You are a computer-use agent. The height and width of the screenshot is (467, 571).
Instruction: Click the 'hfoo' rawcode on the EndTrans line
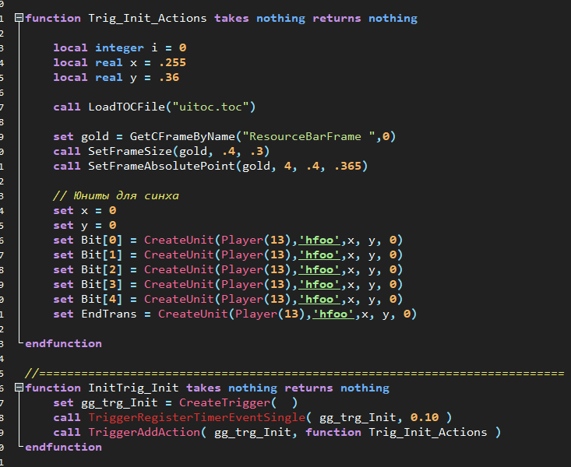(x=333, y=314)
